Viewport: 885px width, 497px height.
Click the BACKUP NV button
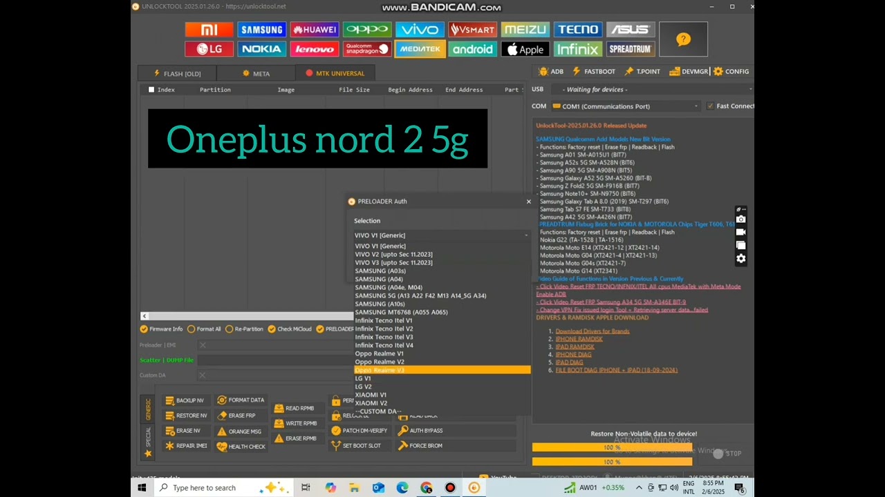(185, 400)
